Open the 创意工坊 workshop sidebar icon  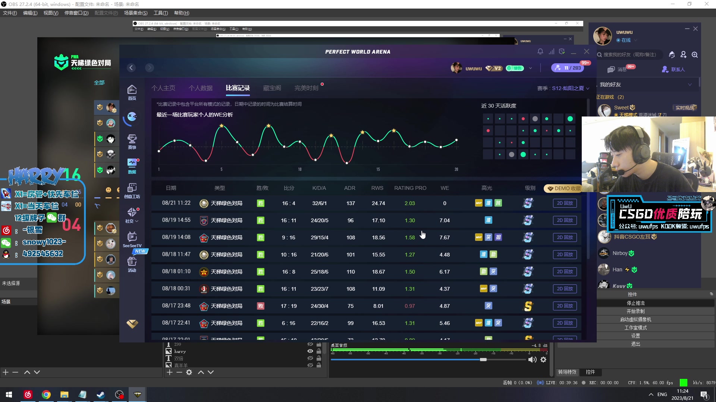click(x=132, y=191)
